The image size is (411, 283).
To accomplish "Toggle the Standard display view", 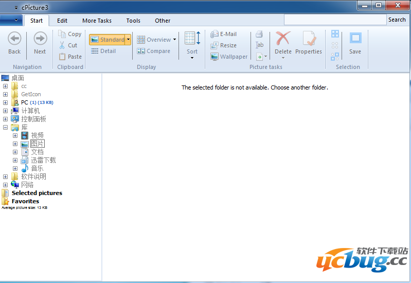I will [x=107, y=40].
